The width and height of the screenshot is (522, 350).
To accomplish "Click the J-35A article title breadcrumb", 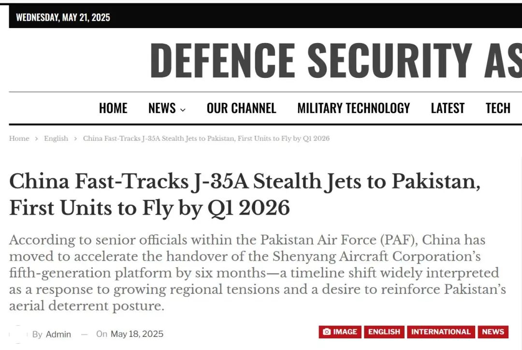I will tap(206, 139).
